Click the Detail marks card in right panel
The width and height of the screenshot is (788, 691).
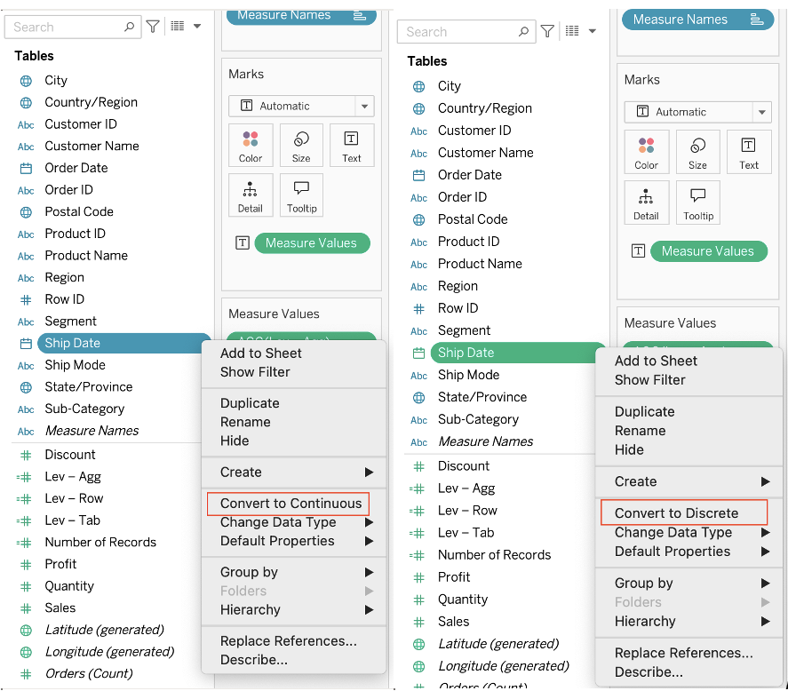(646, 203)
